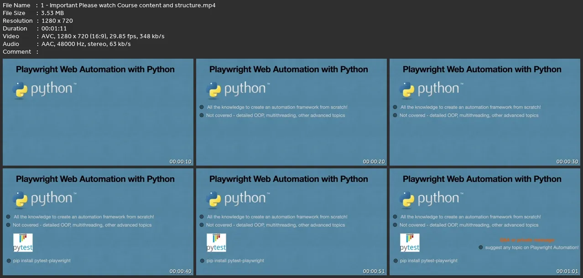The width and height of the screenshot is (583, 278).
Task: Click the slide title in the 00:00:20 frame
Action: click(289, 70)
